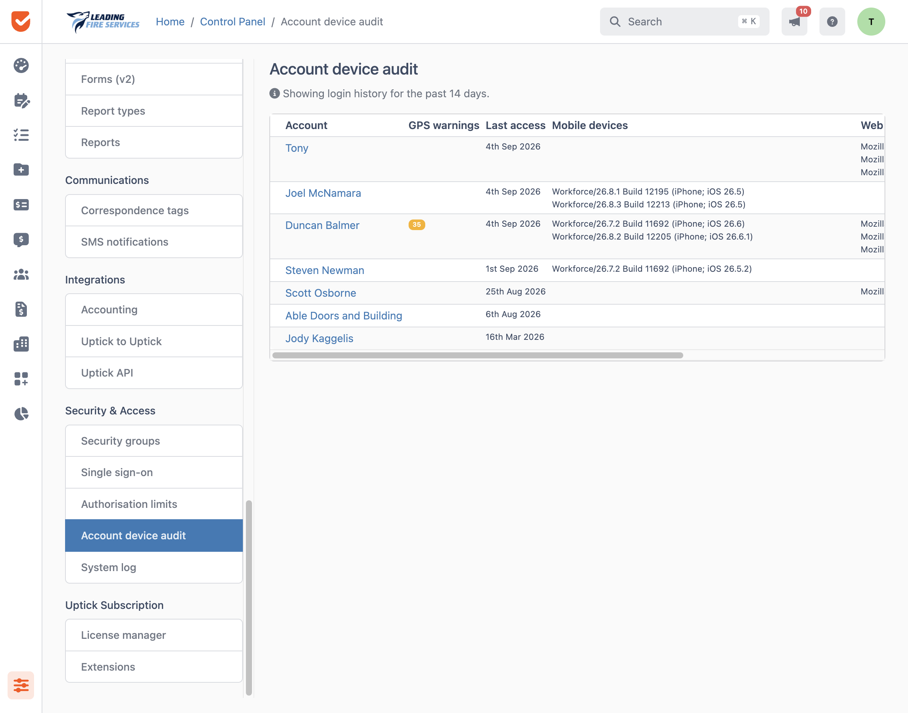Open the help question mark icon

point(832,22)
